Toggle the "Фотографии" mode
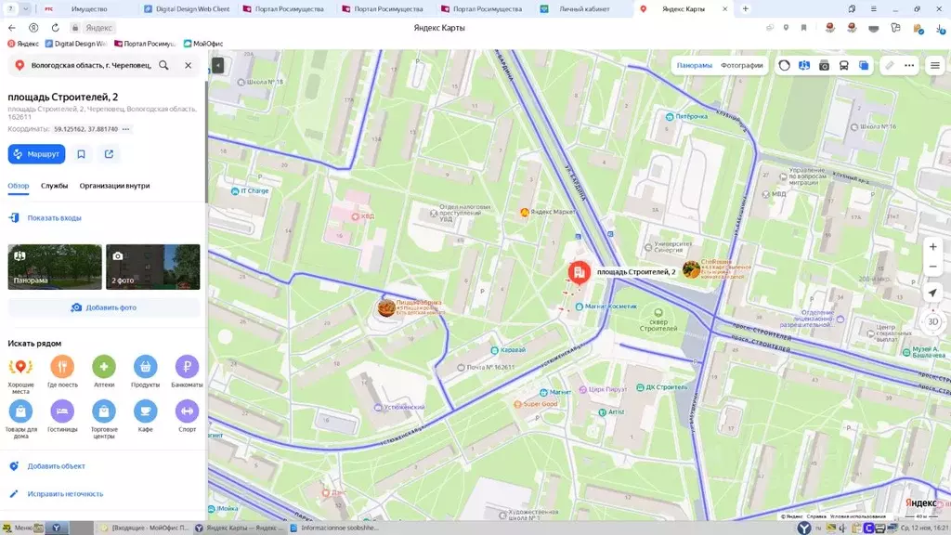Image resolution: width=951 pixels, height=535 pixels. tap(740, 66)
